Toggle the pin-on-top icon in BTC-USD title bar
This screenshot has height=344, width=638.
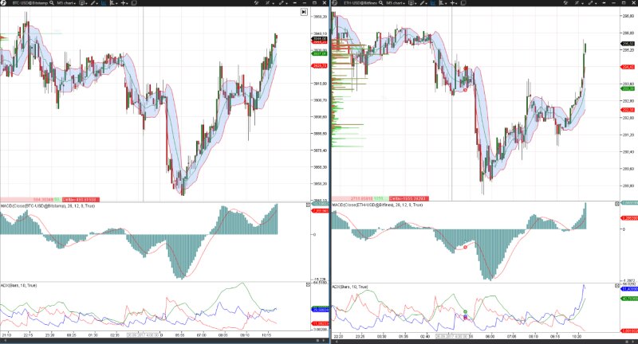(x=294, y=3)
